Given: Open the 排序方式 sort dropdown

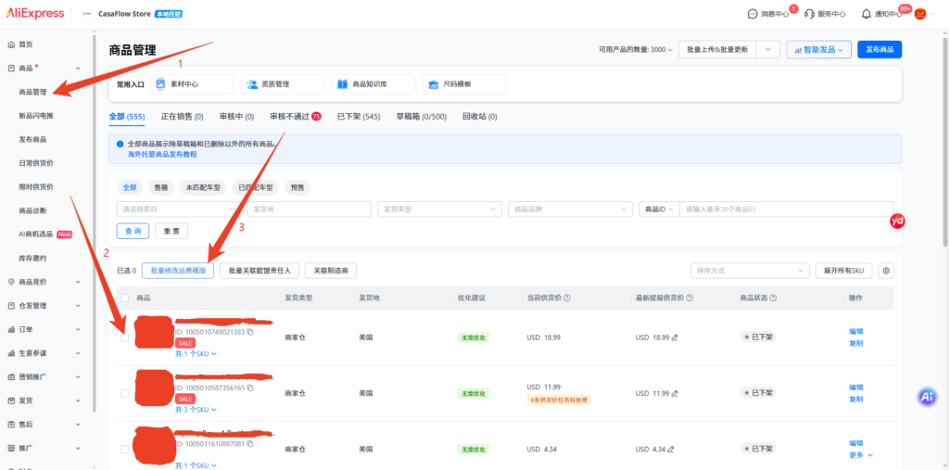Looking at the screenshot, I should [750, 271].
